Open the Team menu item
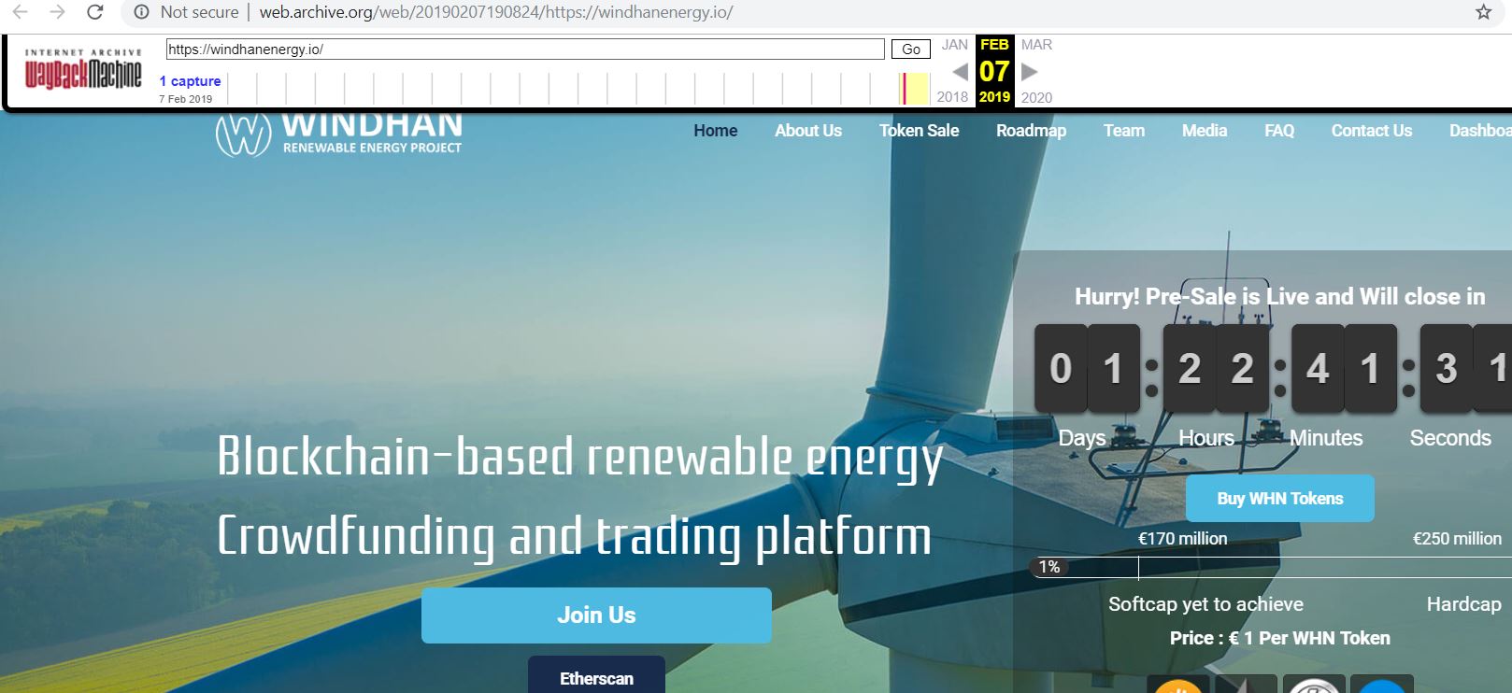Image resolution: width=1512 pixels, height=693 pixels. (1124, 131)
